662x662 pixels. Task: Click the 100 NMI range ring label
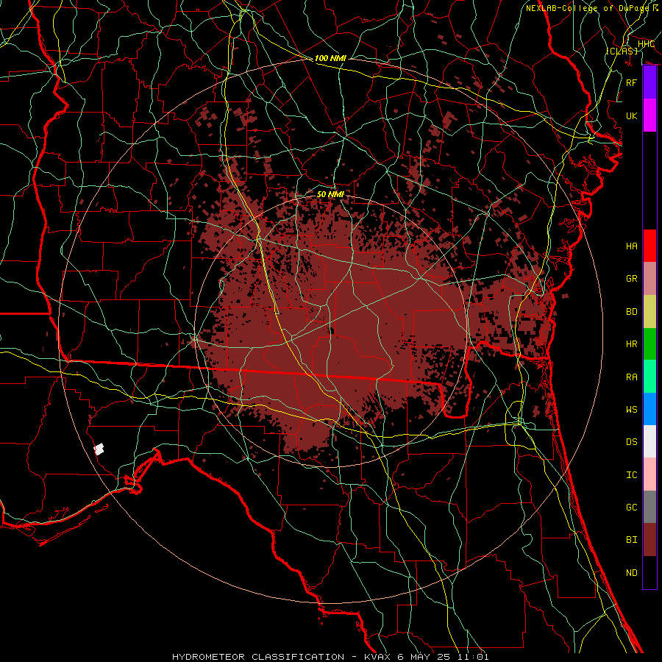coord(330,58)
